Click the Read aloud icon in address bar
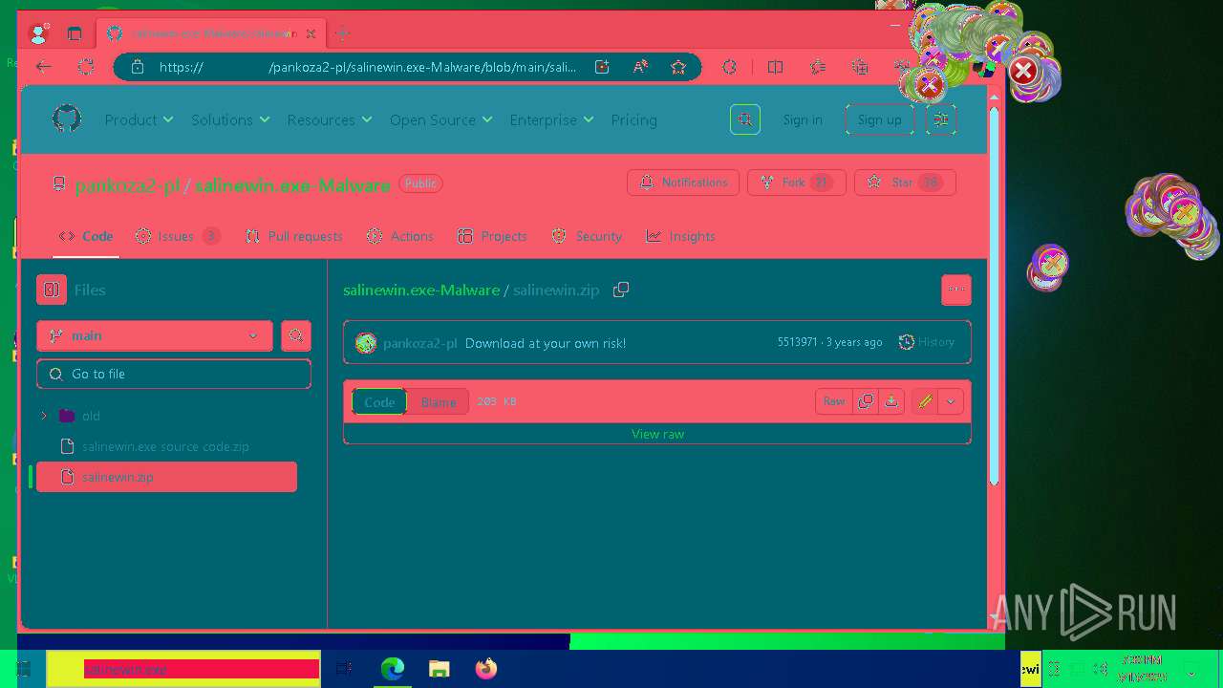Screen dimensions: 1223x688 pyautogui.click(x=640, y=67)
